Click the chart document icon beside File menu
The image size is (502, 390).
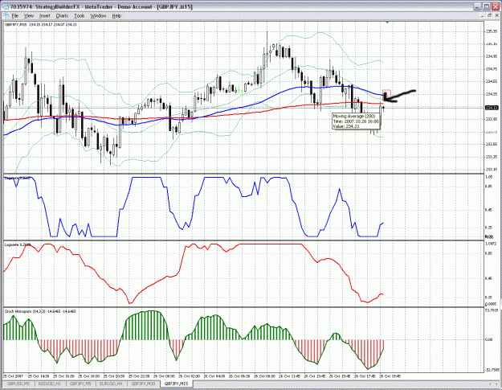6,16
